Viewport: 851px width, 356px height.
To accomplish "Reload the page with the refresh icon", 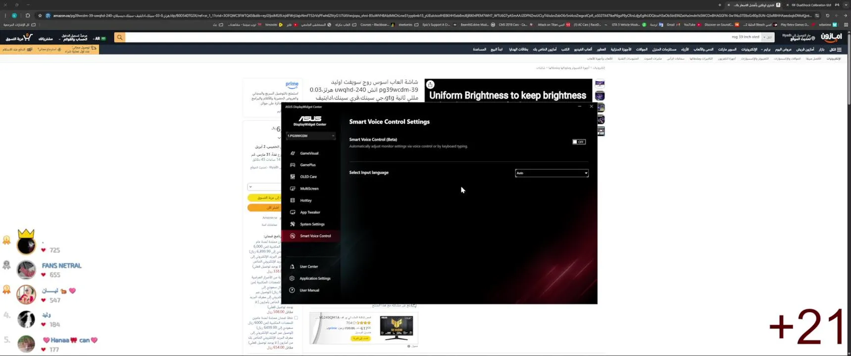I will [x=827, y=16].
